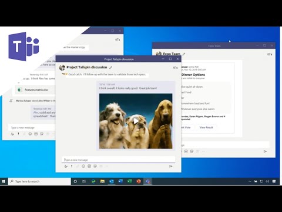
Task: Set delivery options in the back-left chat window
Action: click(18, 134)
